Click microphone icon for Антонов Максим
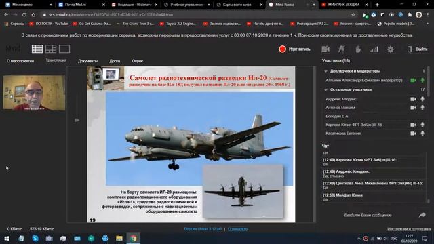The width and height of the screenshot is (434, 244). tap(422, 108)
